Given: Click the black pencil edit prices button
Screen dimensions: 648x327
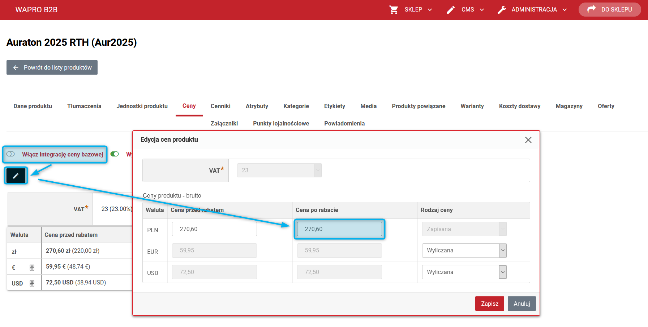Looking at the screenshot, I should pyautogui.click(x=16, y=176).
